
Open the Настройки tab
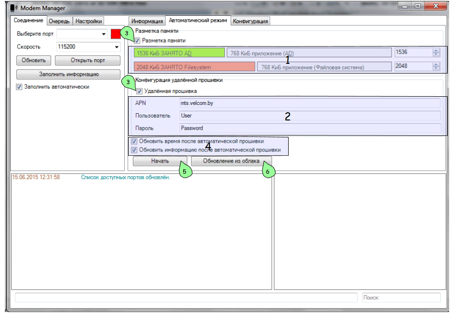[x=88, y=21]
